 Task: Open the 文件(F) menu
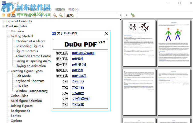6,9
